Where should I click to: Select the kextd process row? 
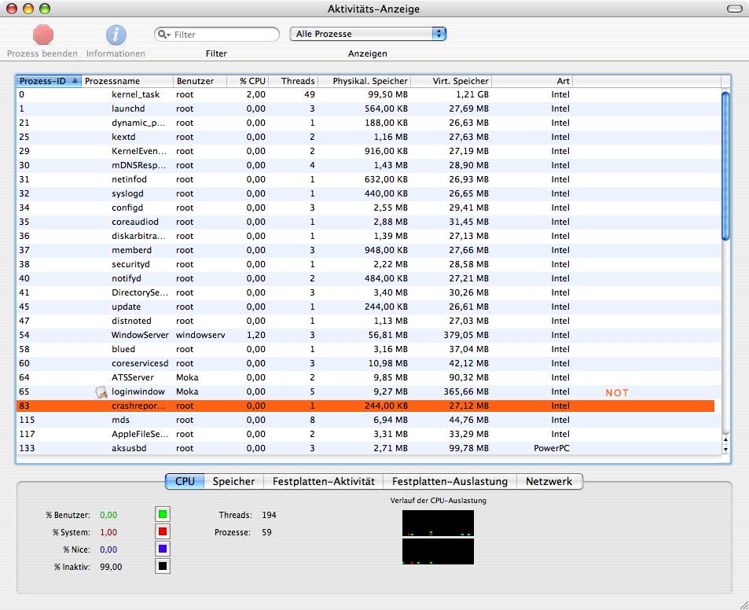click(369, 137)
